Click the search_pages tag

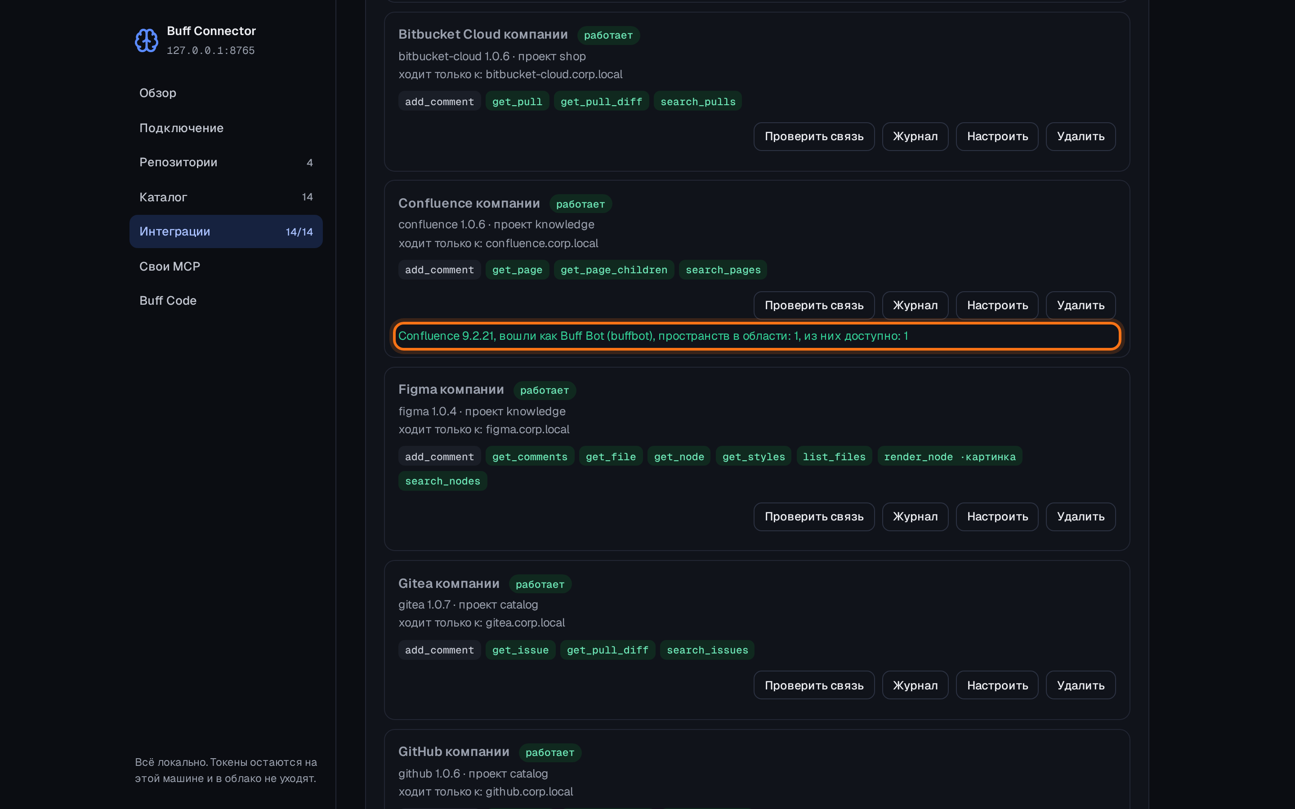(723, 270)
